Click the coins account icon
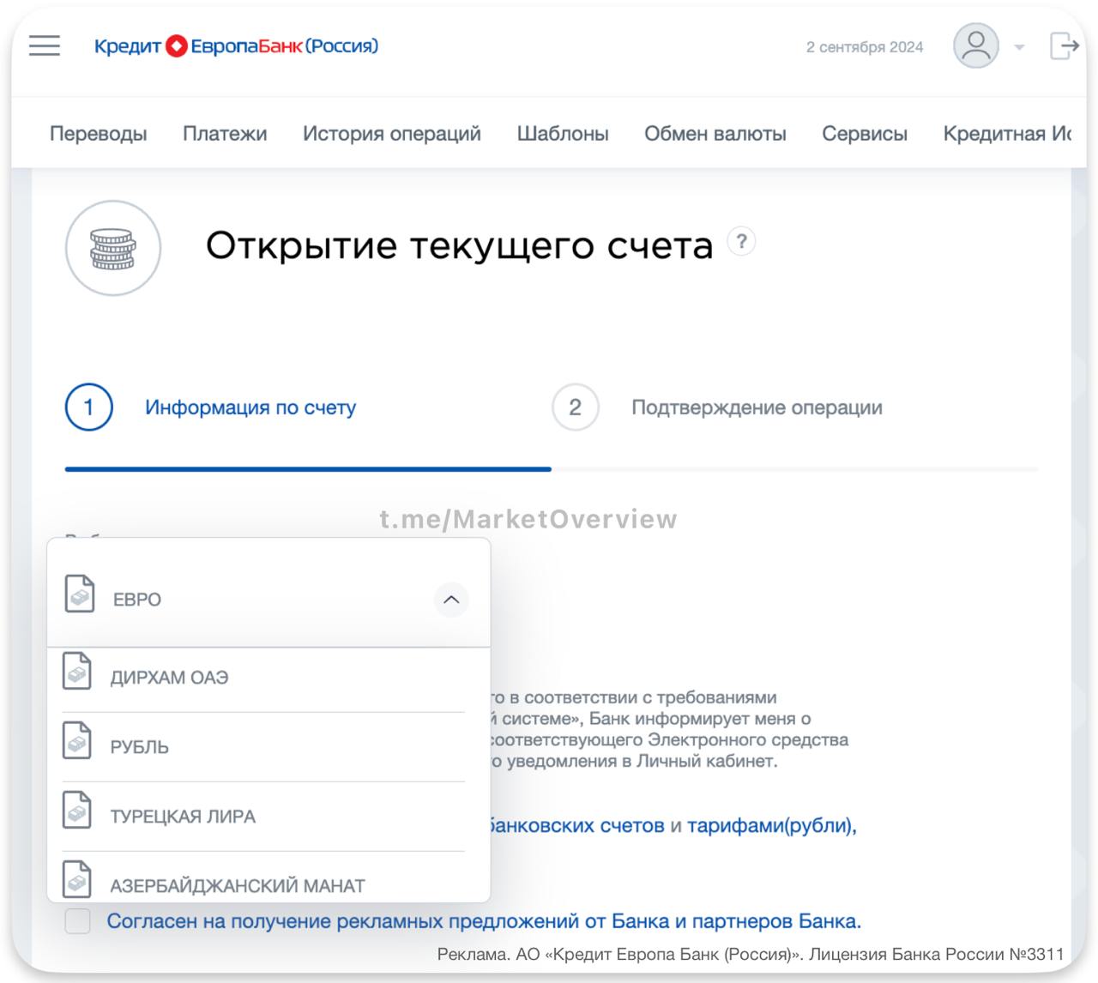The image size is (1098, 983). coord(113,249)
